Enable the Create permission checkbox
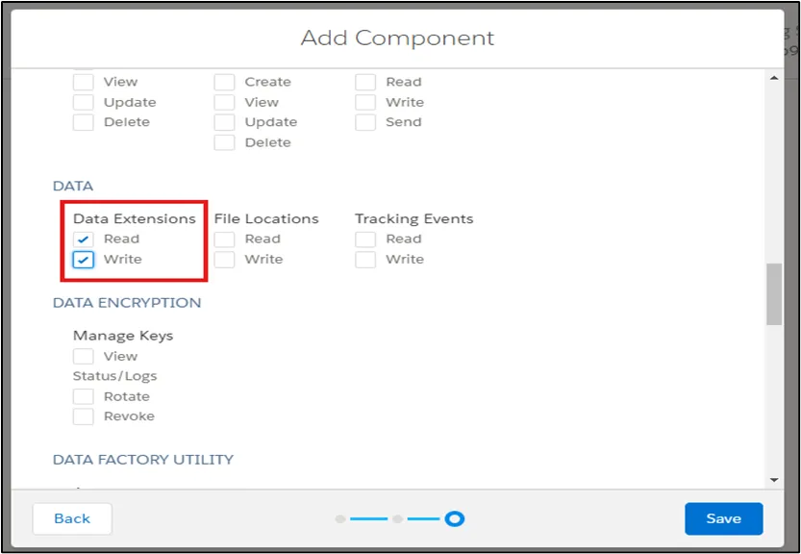The image size is (801, 554). click(x=224, y=82)
